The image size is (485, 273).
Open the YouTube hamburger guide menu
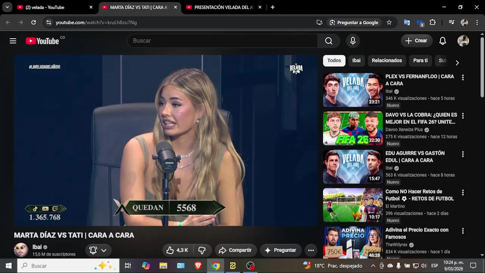click(13, 41)
